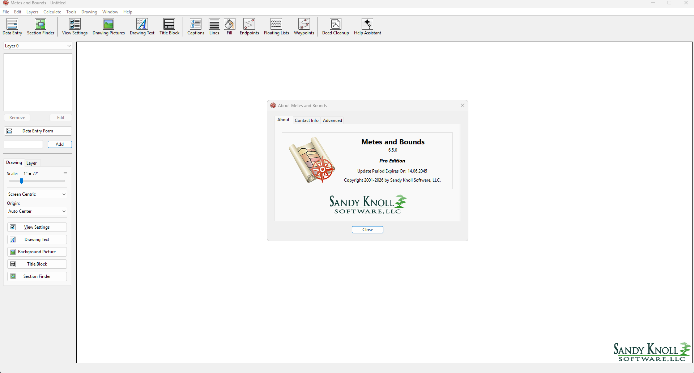The image size is (694, 373).
Task: Click the version number 6.5.0 text
Action: 393,150
